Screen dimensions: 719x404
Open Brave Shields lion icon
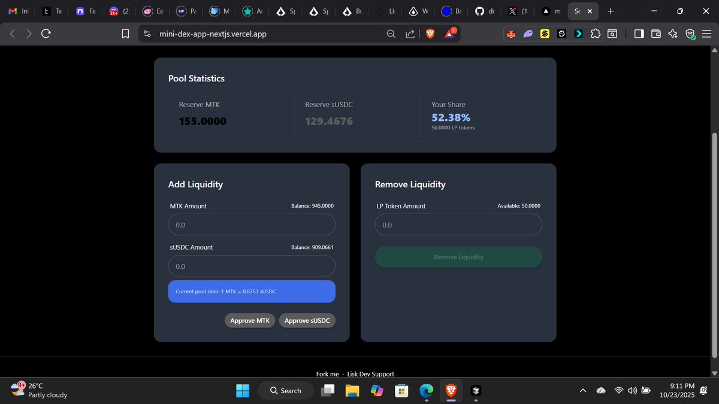pyautogui.click(x=430, y=34)
